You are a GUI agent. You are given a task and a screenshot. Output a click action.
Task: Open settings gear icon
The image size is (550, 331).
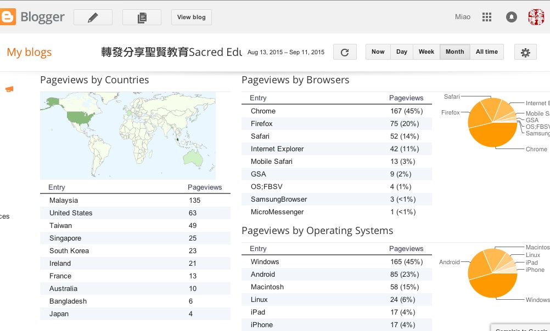tap(525, 52)
